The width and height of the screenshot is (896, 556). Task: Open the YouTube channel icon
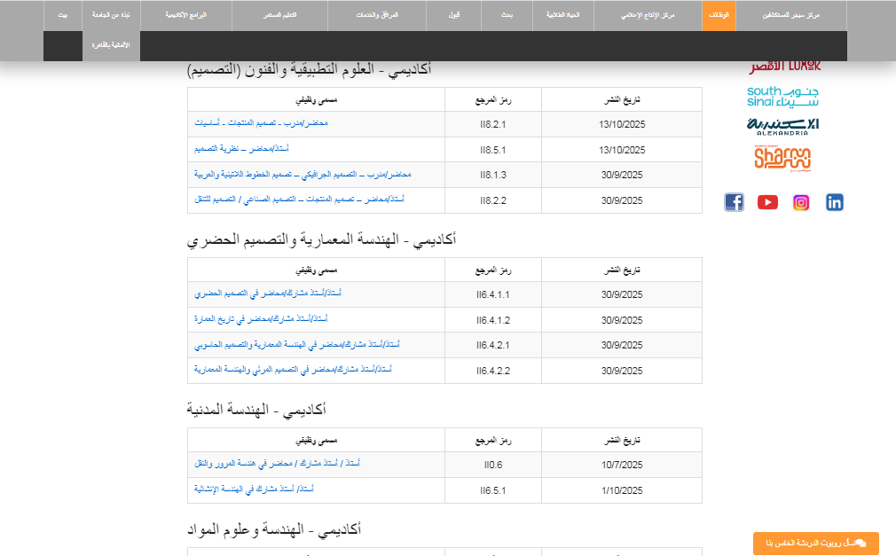coord(767,202)
